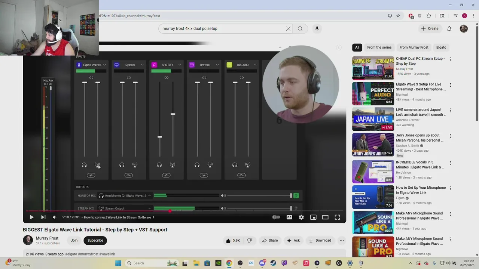Open menu for 'INCREDIBLE Vocals in 5' video

pos(451,163)
